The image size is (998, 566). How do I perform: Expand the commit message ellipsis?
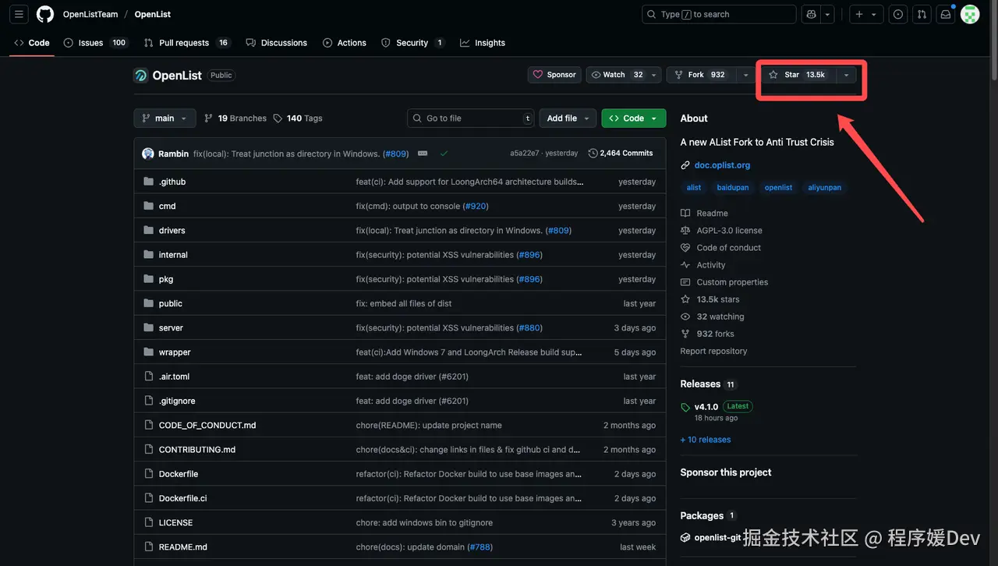click(x=423, y=154)
